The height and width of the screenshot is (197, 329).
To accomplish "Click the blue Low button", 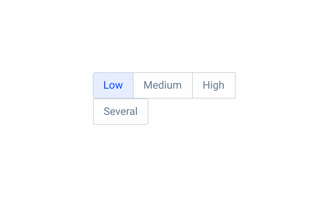I will coord(113,85).
